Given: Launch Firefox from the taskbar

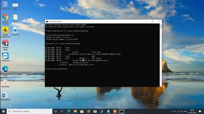Looking at the screenshot, I should 89,111.
